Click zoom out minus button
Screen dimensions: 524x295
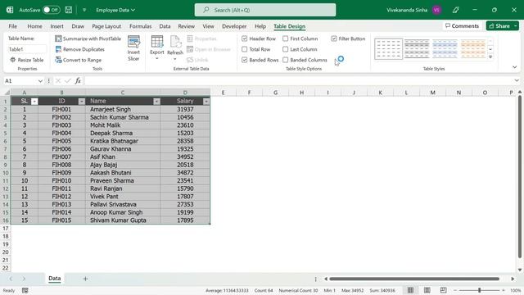click(455, 290)
